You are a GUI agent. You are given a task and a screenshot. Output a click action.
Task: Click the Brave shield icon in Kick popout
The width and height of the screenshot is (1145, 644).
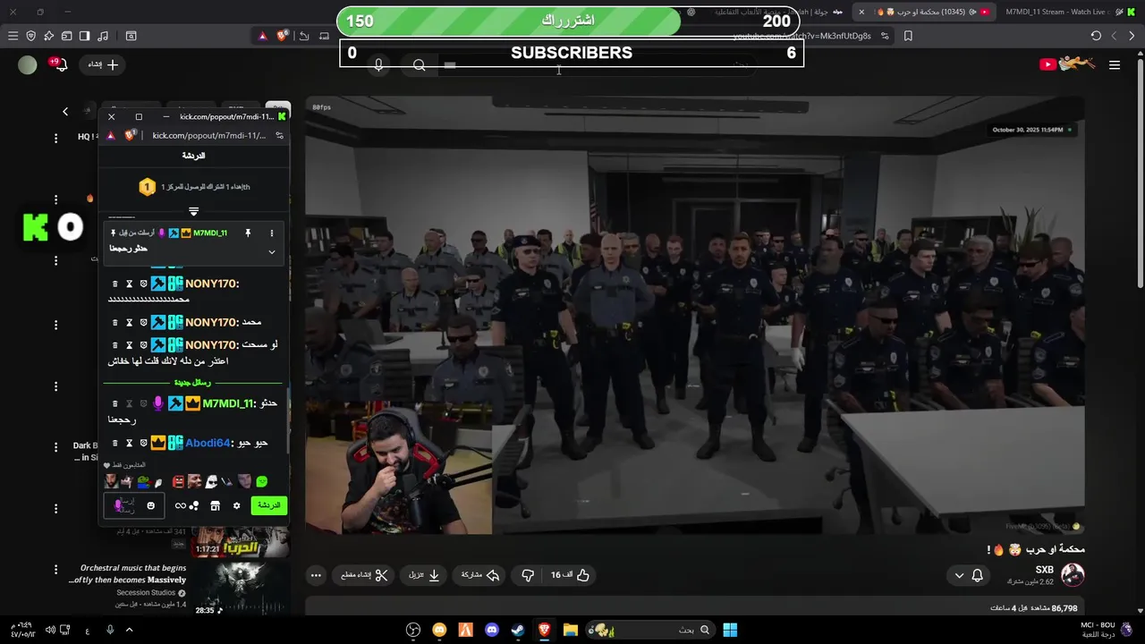click(x=131, y=135)
